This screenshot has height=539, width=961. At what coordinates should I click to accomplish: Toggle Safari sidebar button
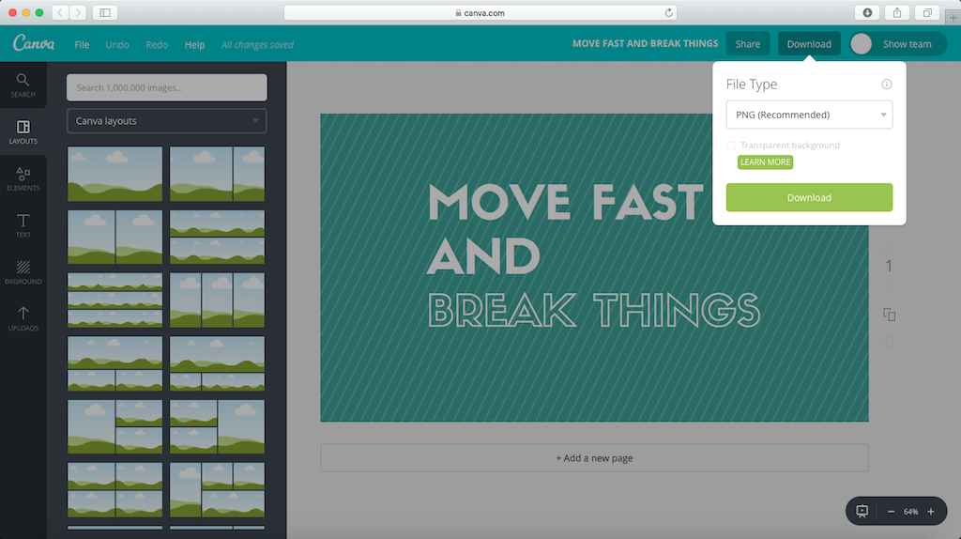[x=105, y=12]
